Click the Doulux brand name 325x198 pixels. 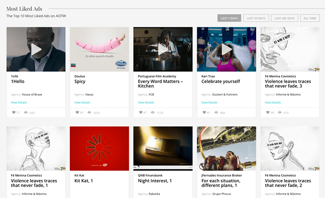tap(79, 76)
